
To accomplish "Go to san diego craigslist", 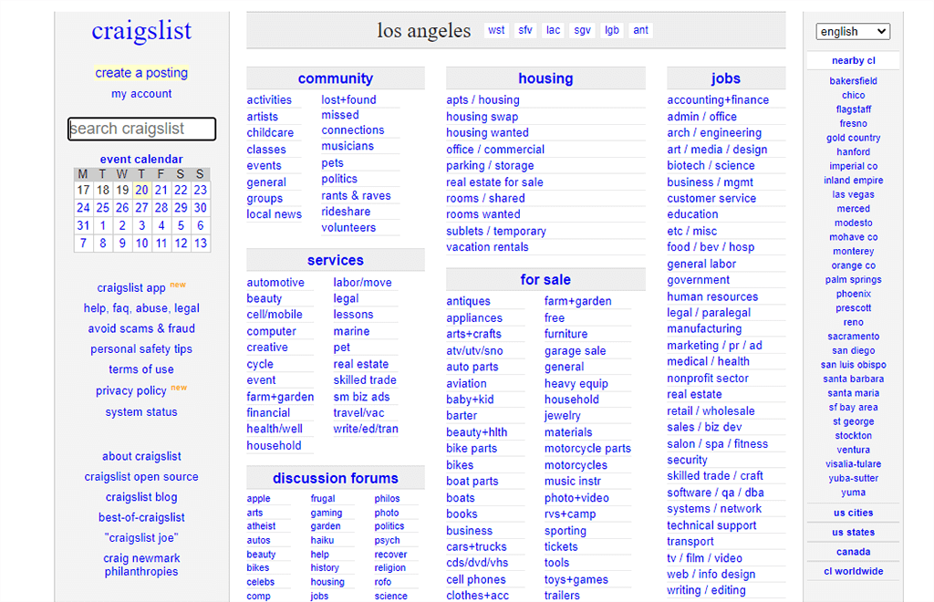I will 853,351.
